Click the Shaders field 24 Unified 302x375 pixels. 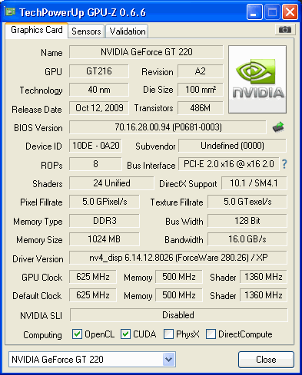(x=111, y=183)
